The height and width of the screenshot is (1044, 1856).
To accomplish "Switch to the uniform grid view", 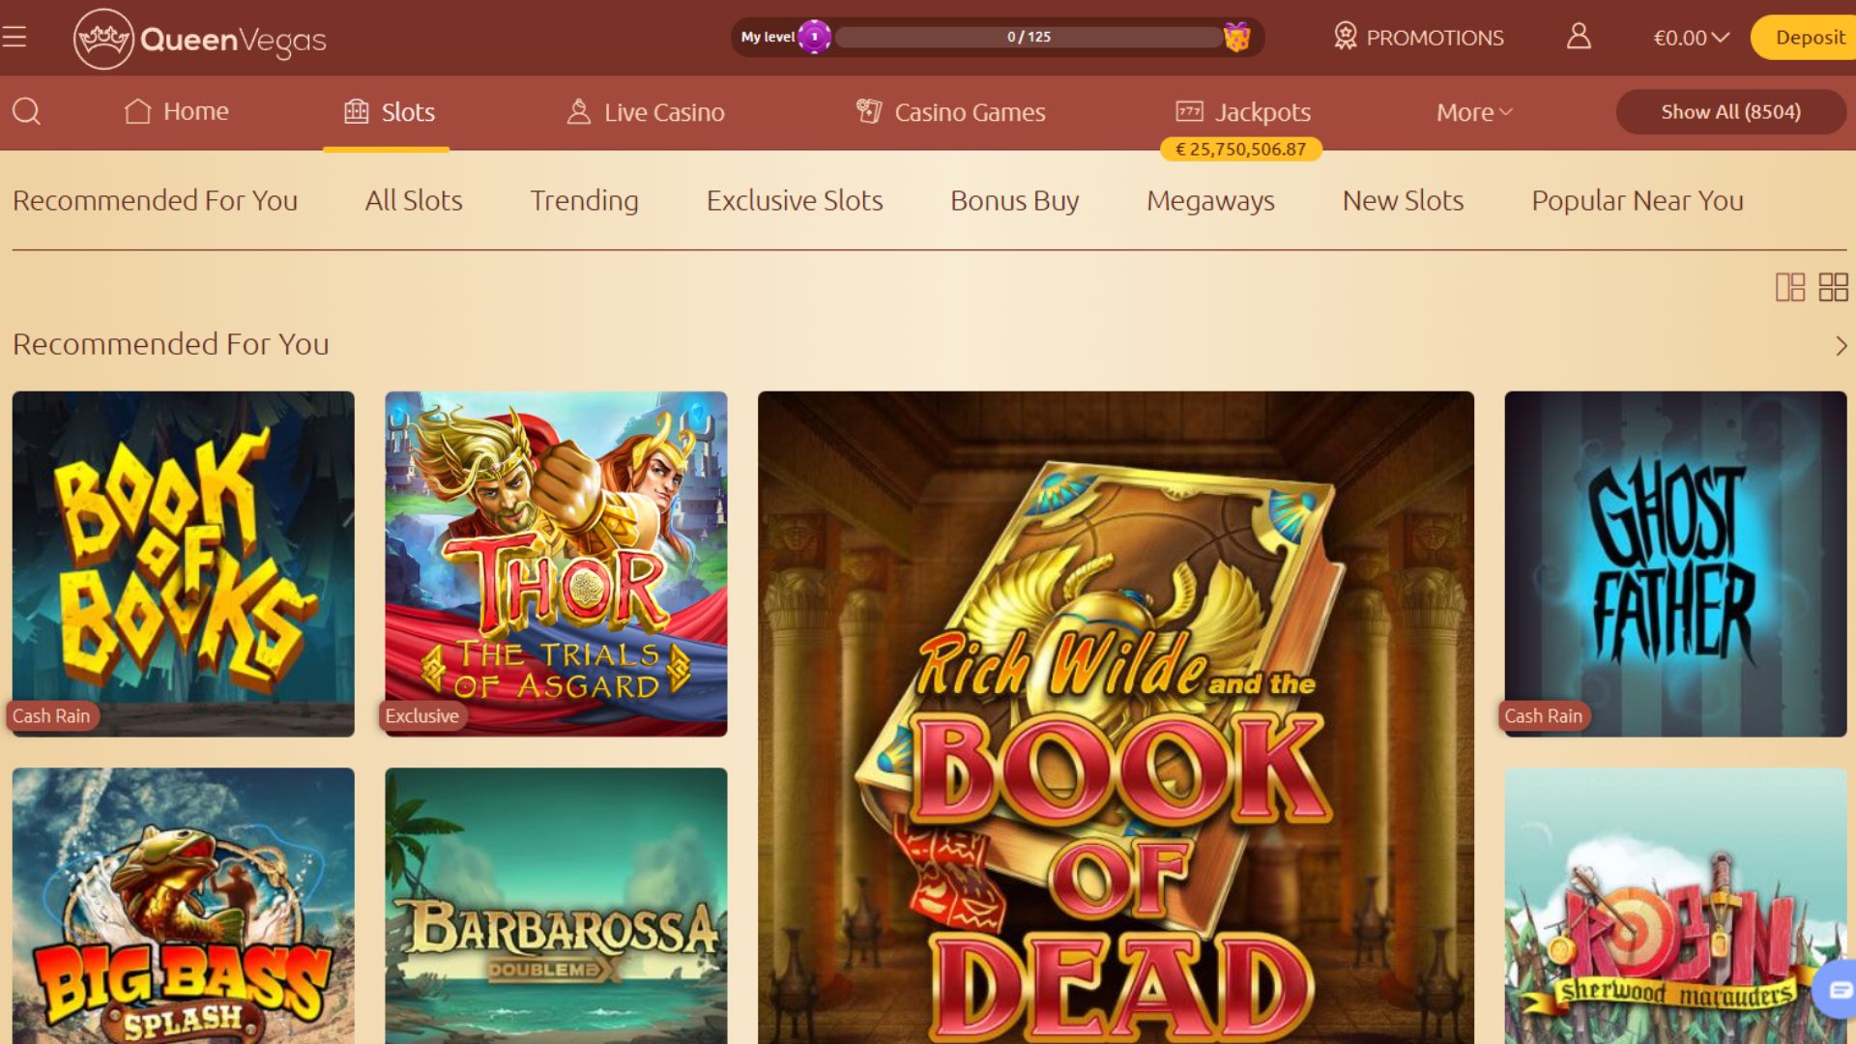I will click(1833, 287).
